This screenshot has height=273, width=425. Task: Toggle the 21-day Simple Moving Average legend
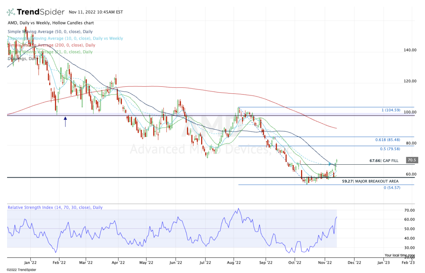50,52
